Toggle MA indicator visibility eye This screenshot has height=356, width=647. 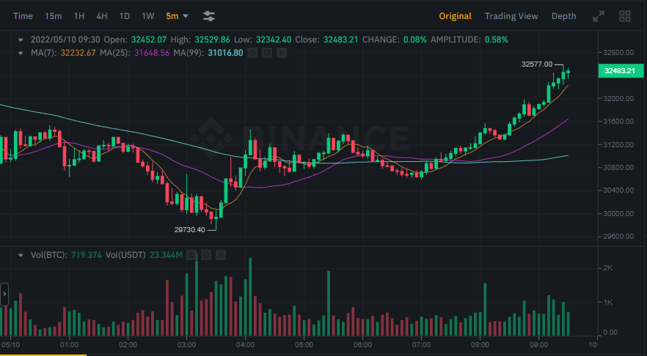click(x=252, y=53)
